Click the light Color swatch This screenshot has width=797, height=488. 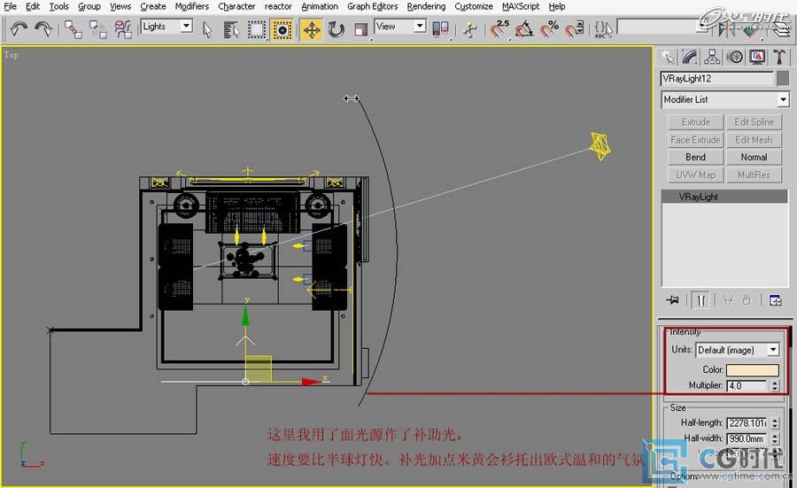[752, 370]
